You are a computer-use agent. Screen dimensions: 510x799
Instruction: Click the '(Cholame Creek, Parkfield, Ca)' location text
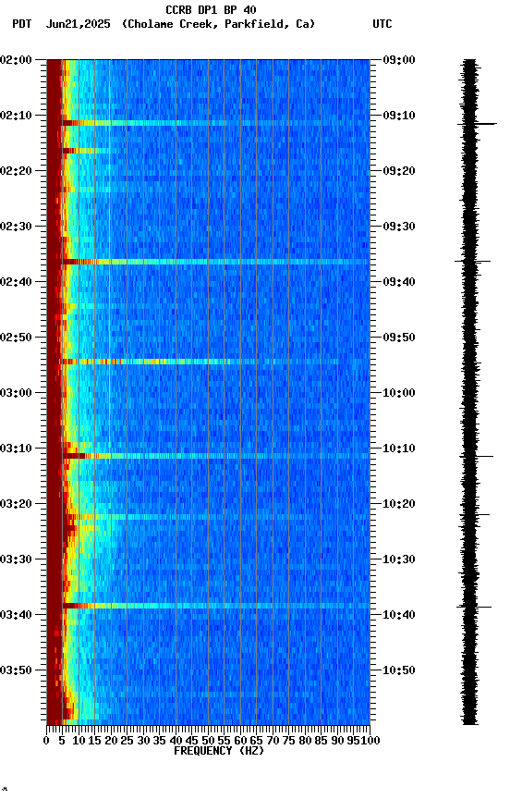pyautogui.click(x=218, y=24)
